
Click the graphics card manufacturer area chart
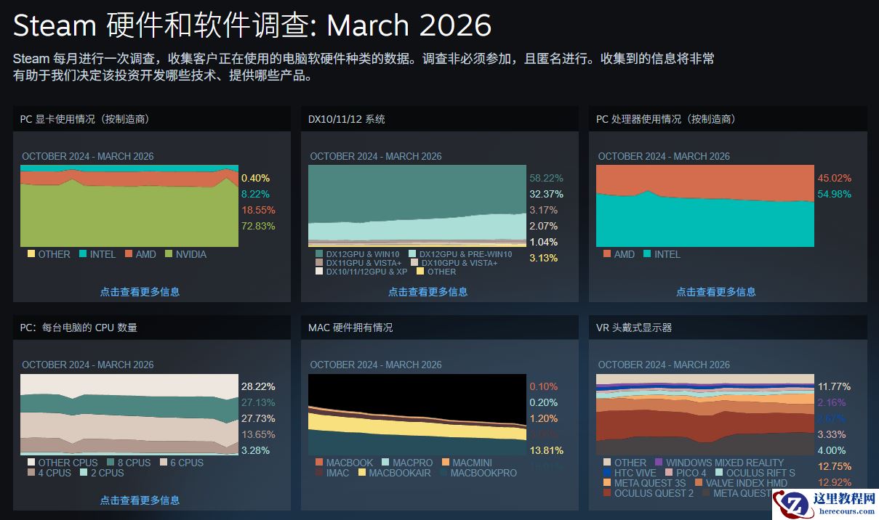(129, 206)
